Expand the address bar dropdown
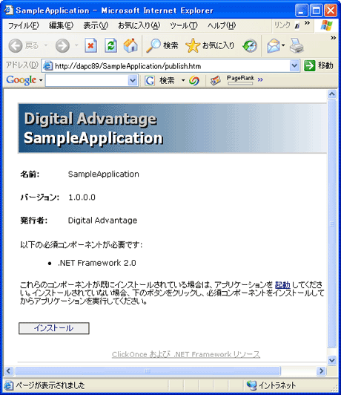The height and width of the screenshot is (395, 341). (x=294, y=66)
